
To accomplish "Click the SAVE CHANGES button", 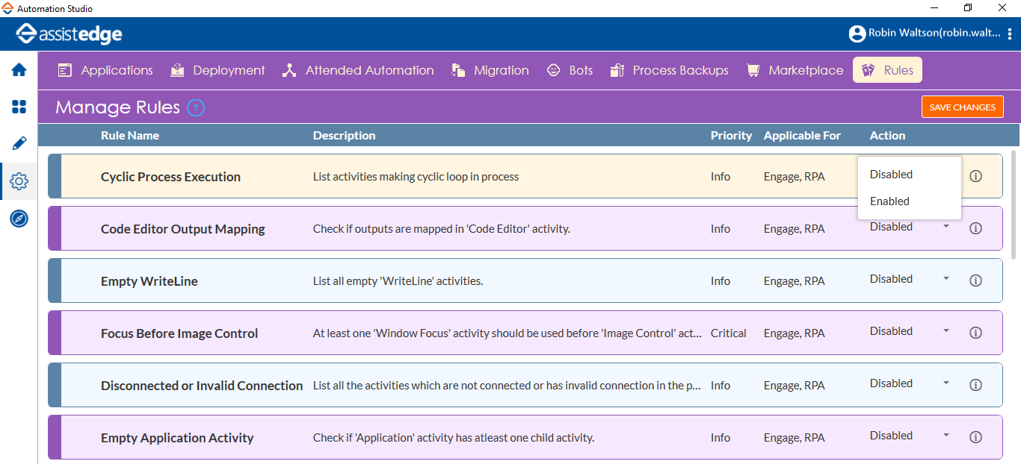I will click(x=962, y=107).
